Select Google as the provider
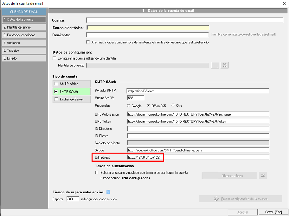 [x=129, y=106]
